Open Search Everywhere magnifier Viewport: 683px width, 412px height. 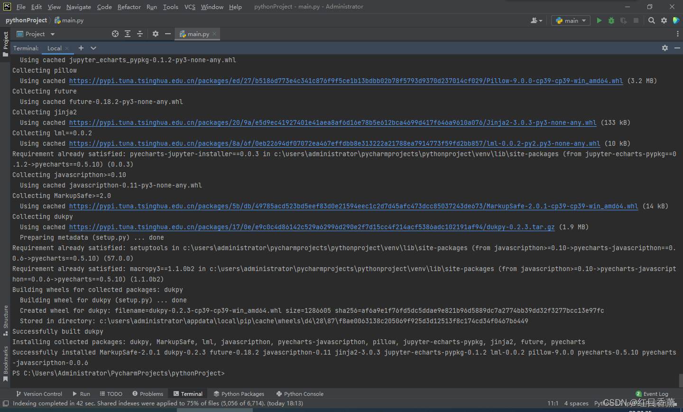(652, 20)
